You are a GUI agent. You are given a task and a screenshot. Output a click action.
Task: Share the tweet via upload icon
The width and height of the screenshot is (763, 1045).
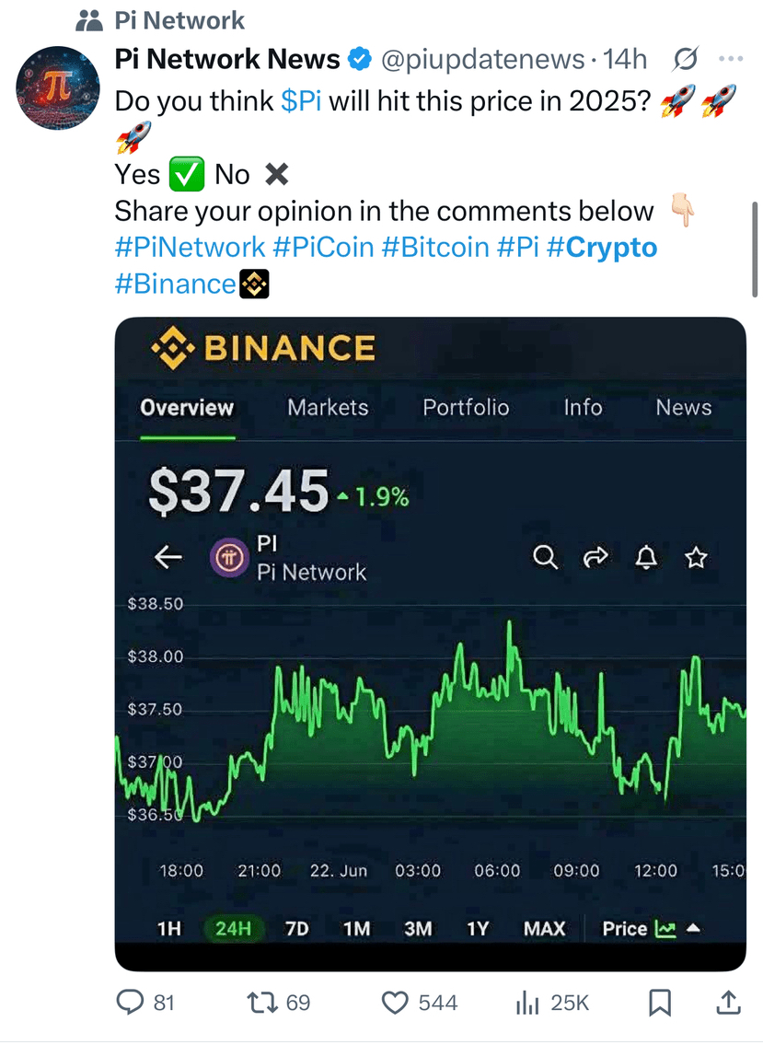click(727, 1003)
